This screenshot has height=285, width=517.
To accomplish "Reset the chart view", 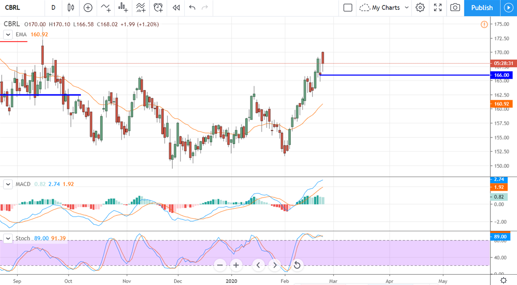I will (297, 265).
